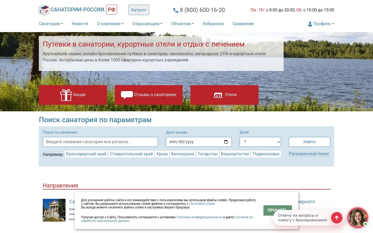The height and width of the screenshot is (233, 373).
Task: Select the Ставропольский край suggestion
Action: tap(131, 154)
